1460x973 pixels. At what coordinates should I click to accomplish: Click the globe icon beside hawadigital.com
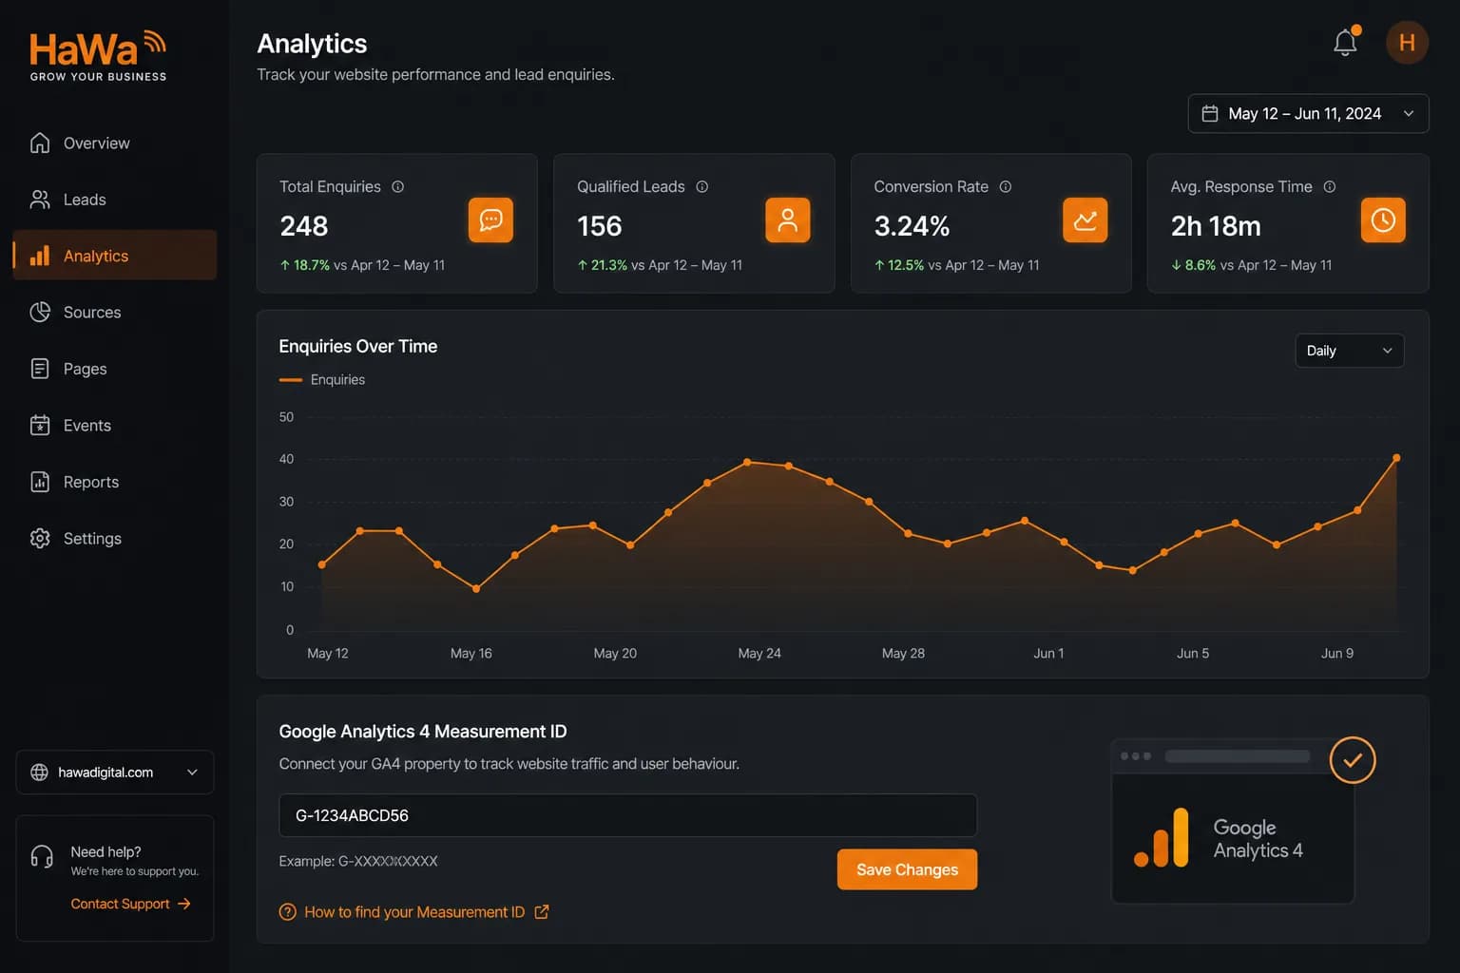pos(39,773)
